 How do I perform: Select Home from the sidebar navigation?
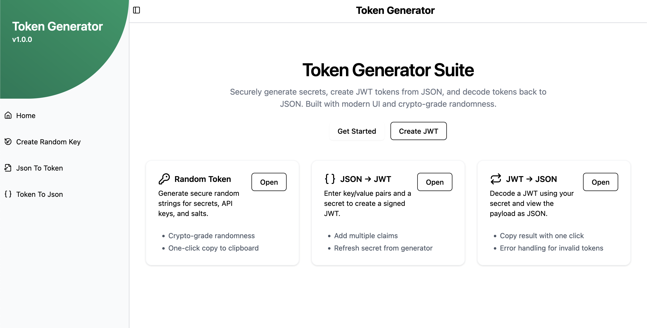point(26,116)
